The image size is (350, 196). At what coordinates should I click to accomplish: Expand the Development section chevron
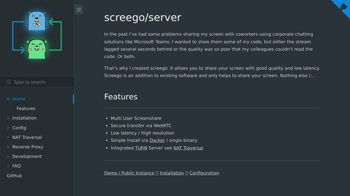tap(8, 157)
